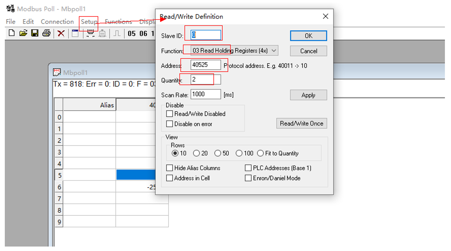Click the 06 function toolbar button

(143, 33)
